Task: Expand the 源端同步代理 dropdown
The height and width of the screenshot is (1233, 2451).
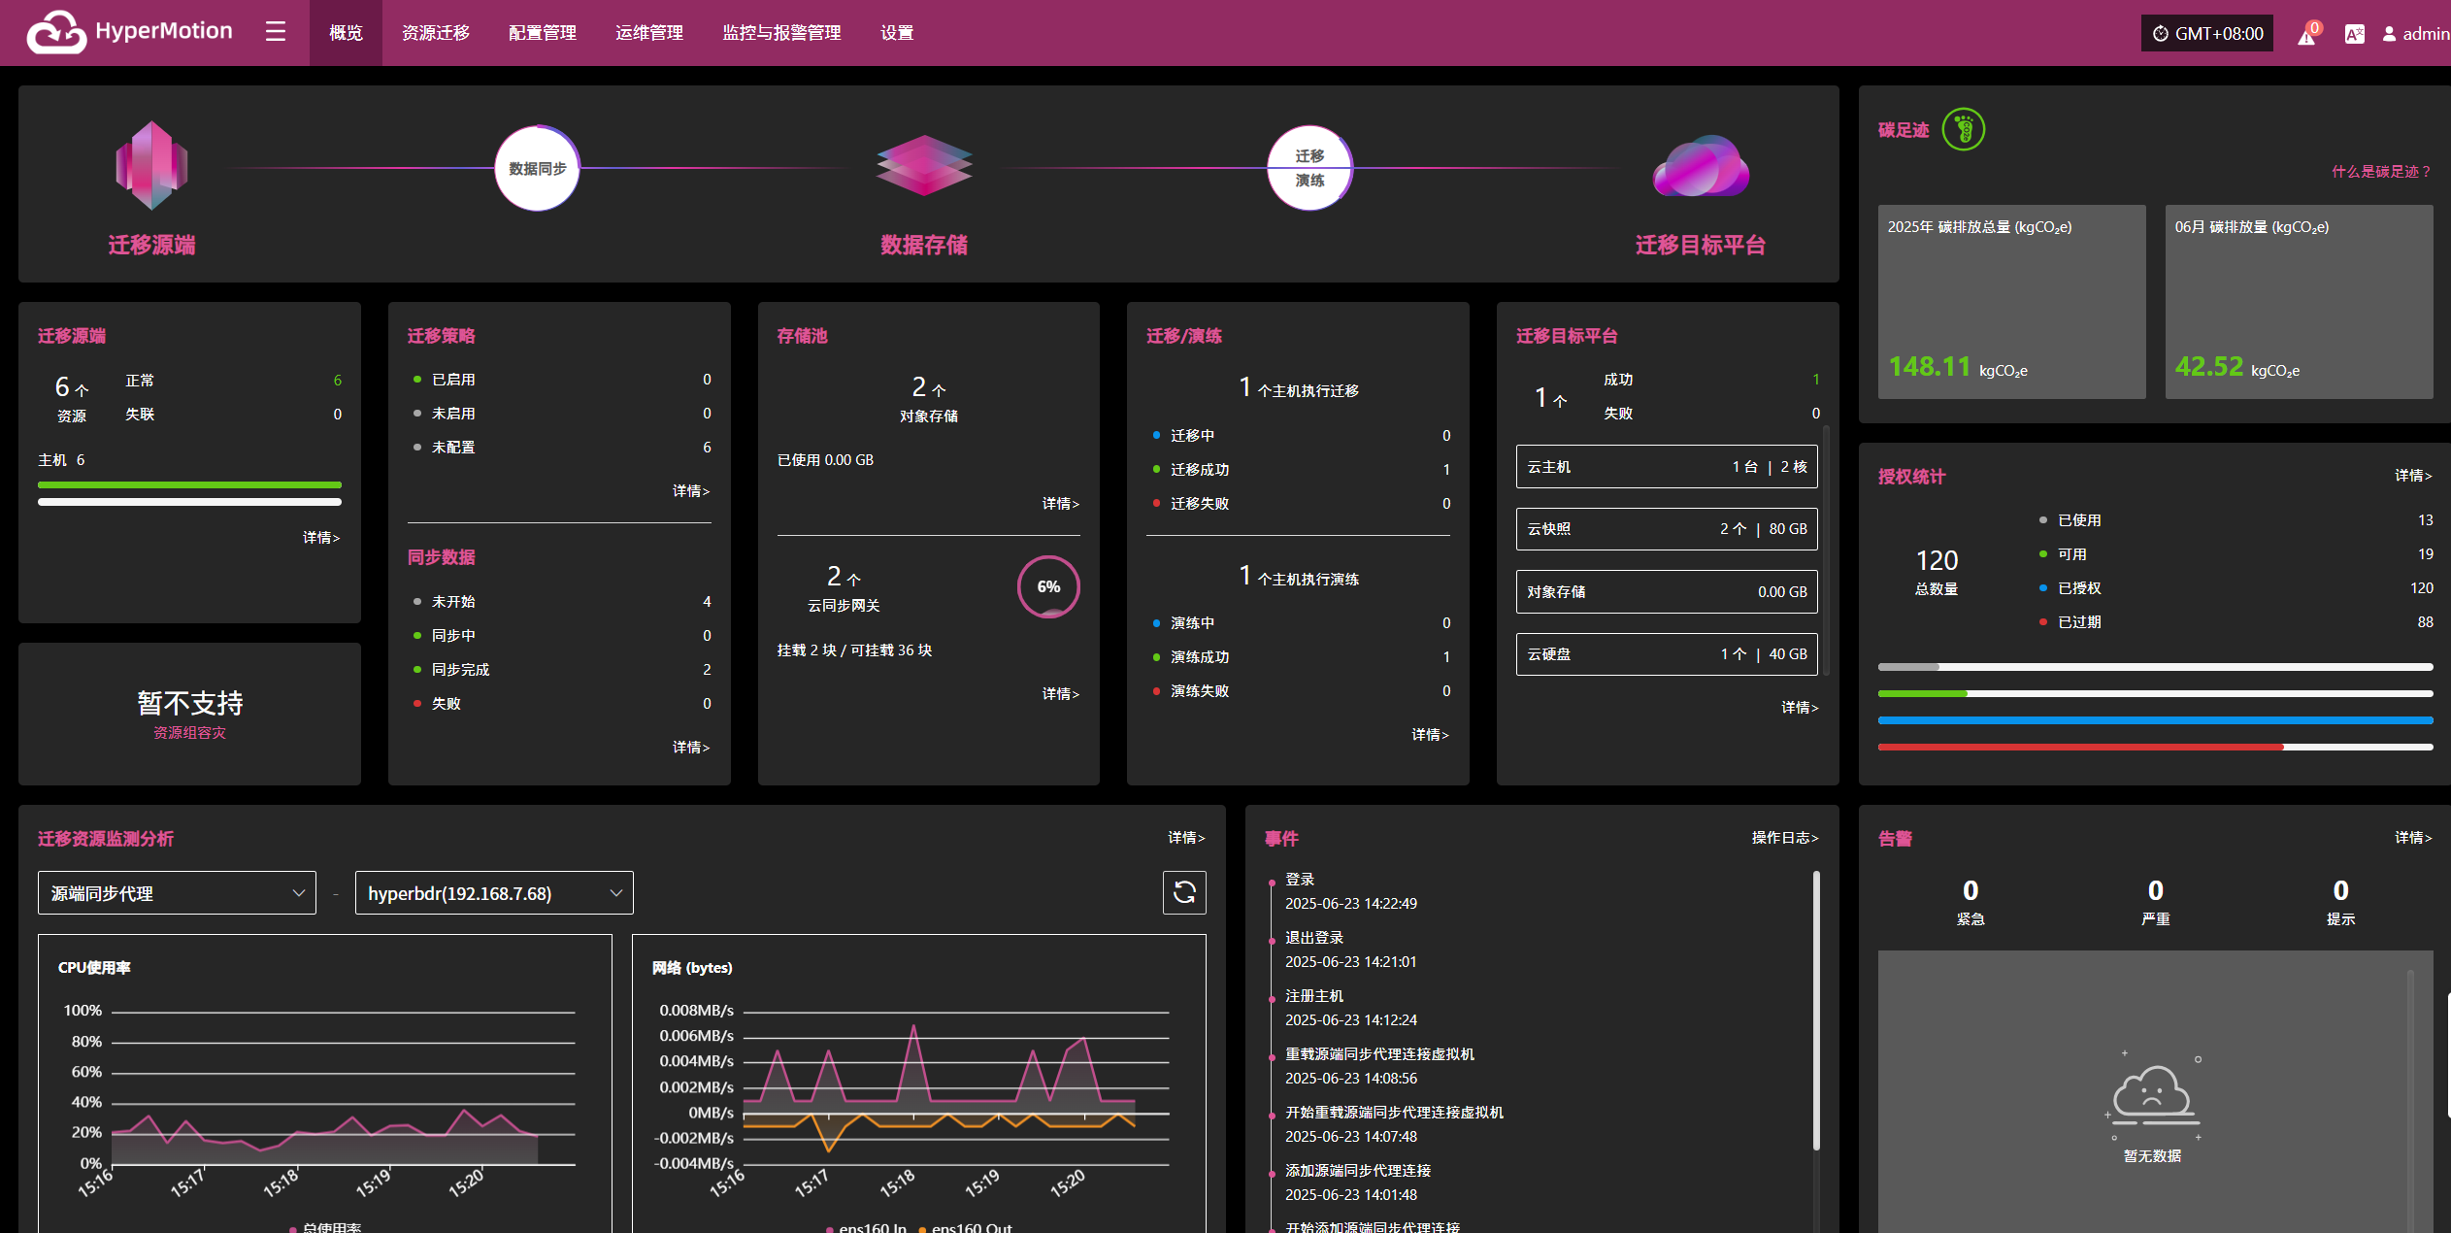Action: coord(177,892)
